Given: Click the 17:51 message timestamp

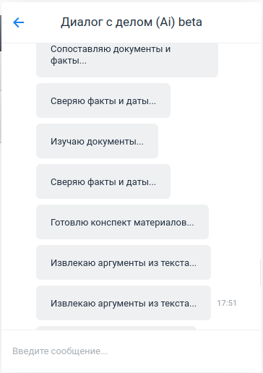Looking at the screenshot, I should click(227, 303).
